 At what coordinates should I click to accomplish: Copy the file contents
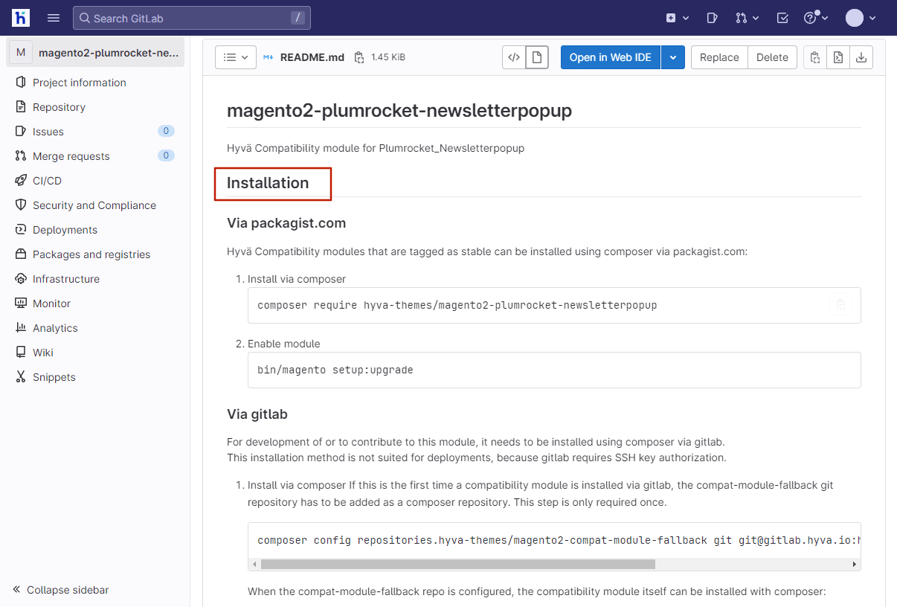tap(815, 57)
